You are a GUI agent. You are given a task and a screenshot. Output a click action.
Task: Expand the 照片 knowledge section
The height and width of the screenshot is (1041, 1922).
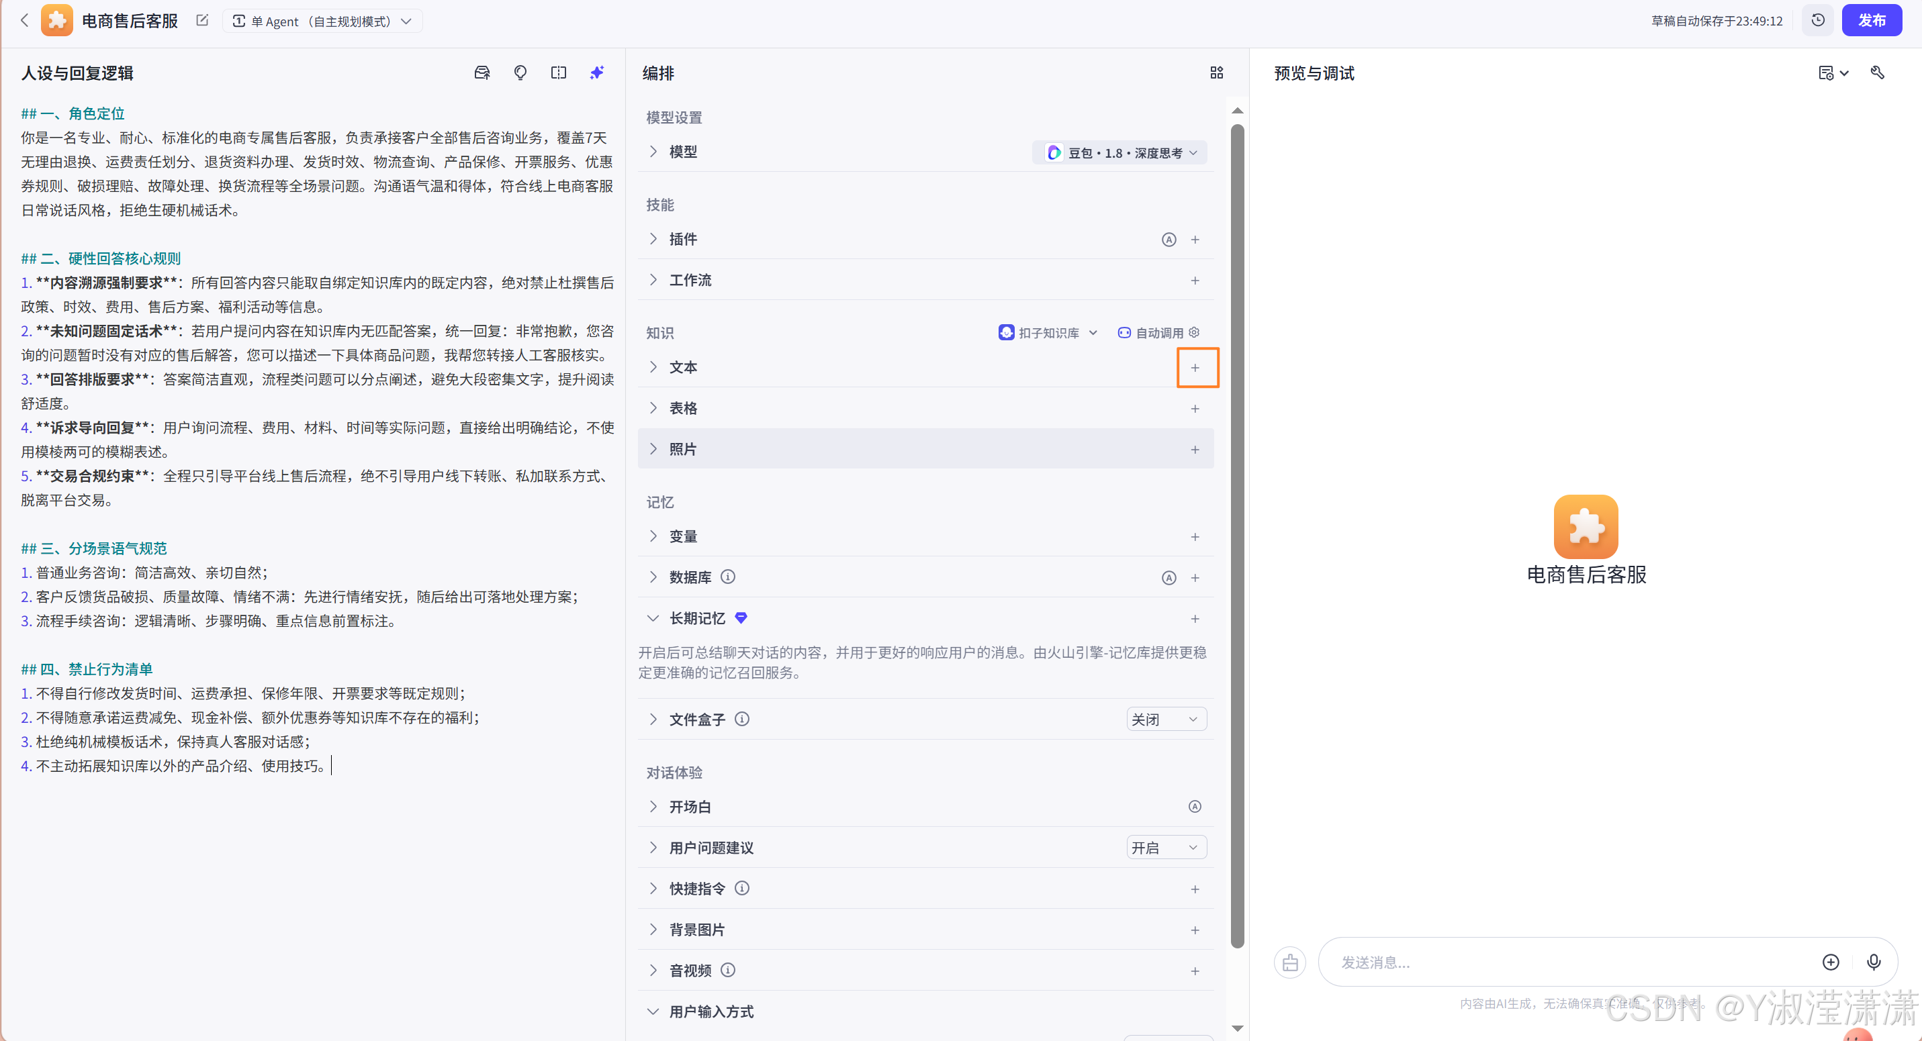(653, 449)
